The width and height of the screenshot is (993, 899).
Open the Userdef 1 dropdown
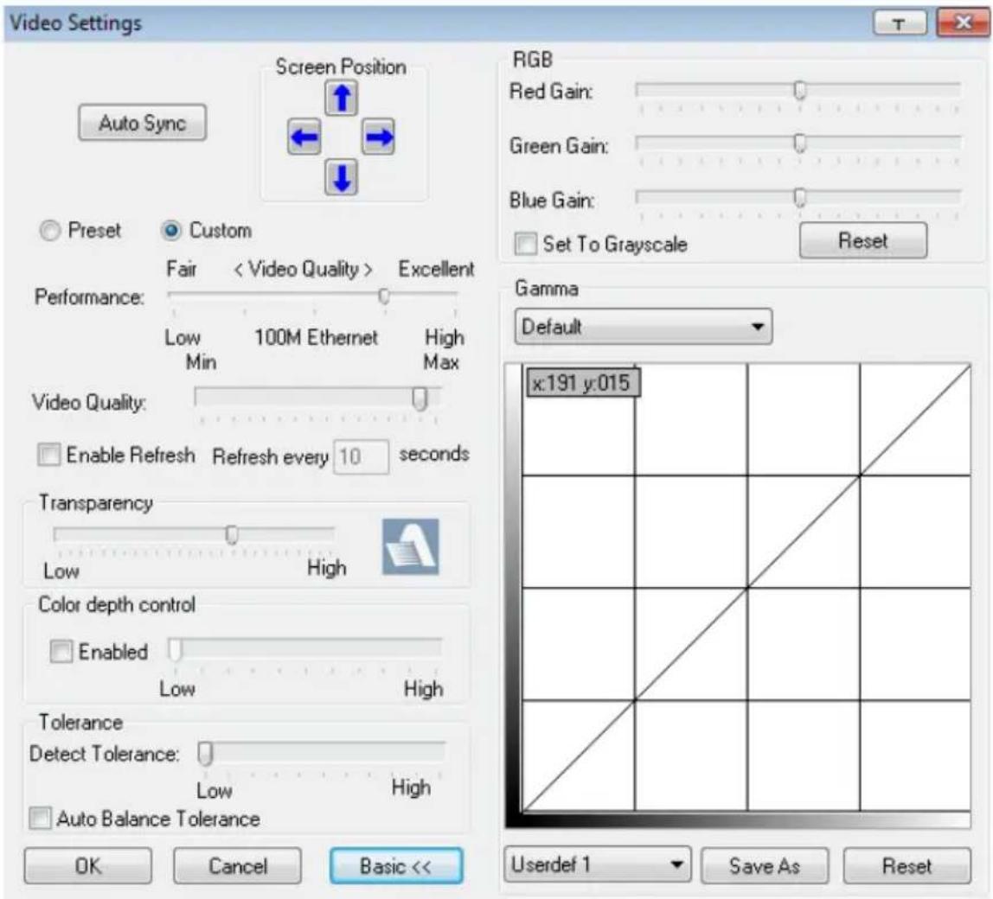point(597,864)
